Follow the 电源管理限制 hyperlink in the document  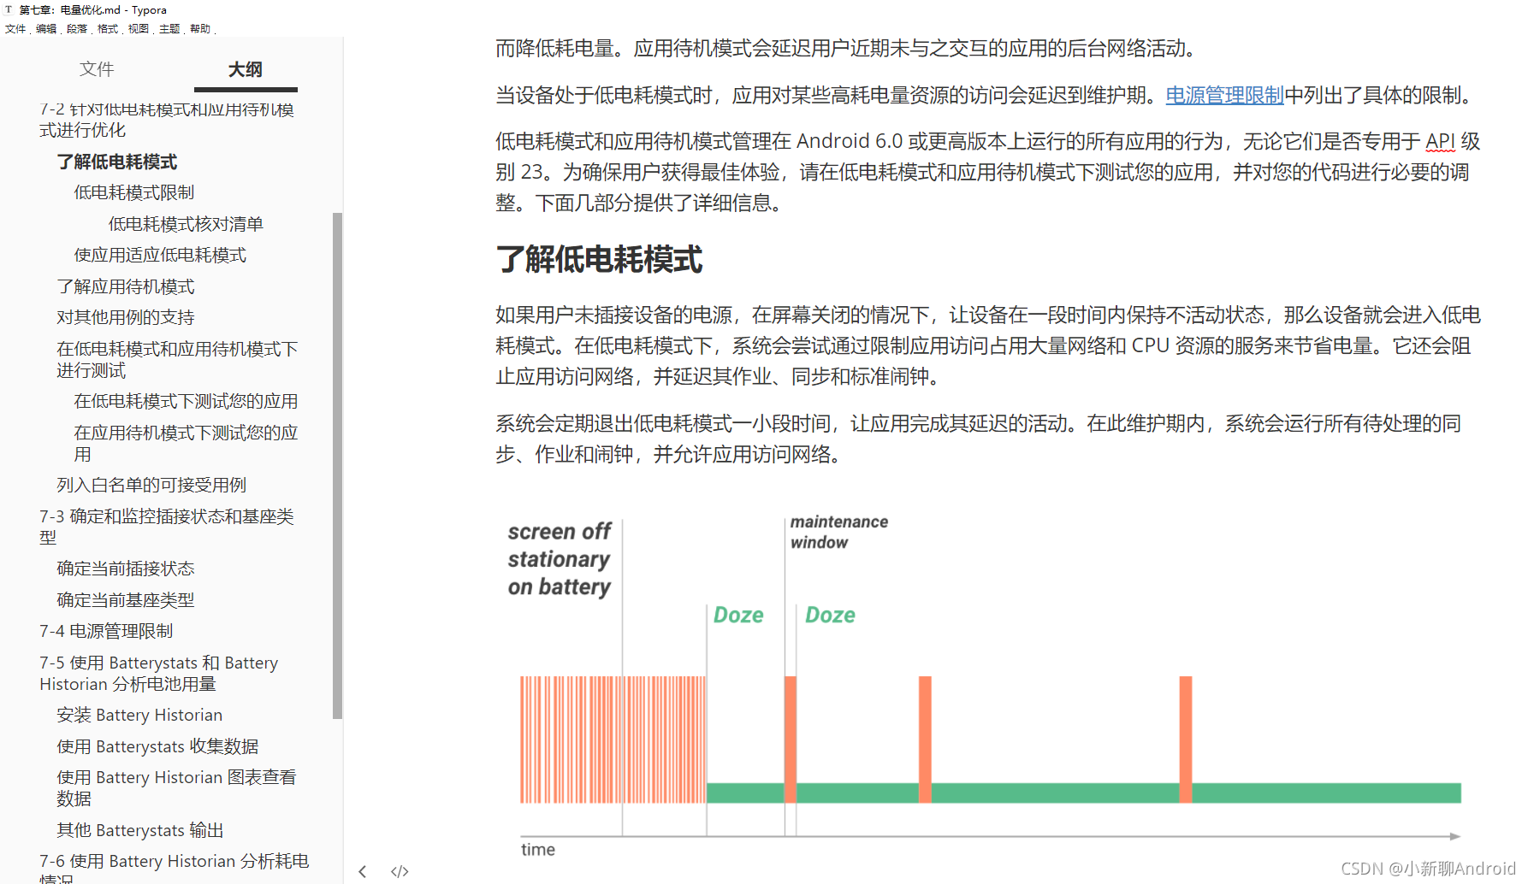[1224, 95]
